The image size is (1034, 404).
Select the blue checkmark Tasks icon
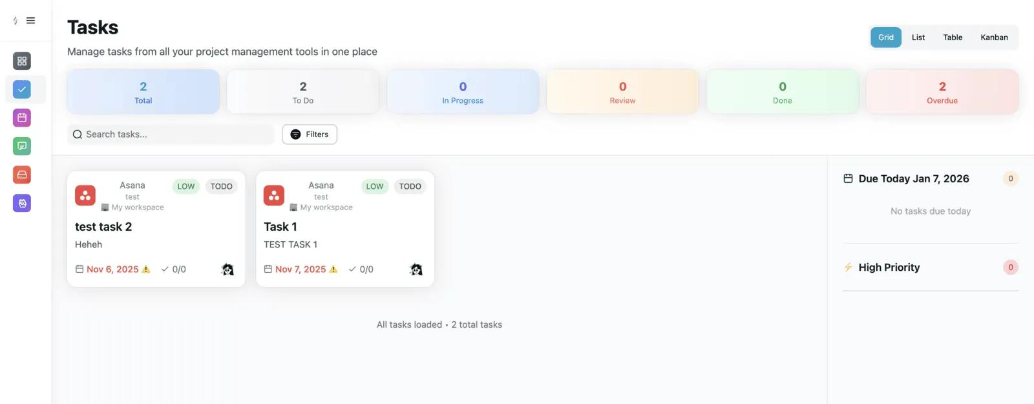tap(22, 89)
